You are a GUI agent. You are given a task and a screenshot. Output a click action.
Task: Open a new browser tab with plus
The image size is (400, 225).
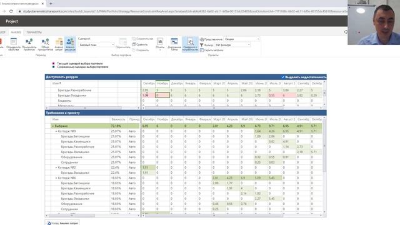(51, 4)
